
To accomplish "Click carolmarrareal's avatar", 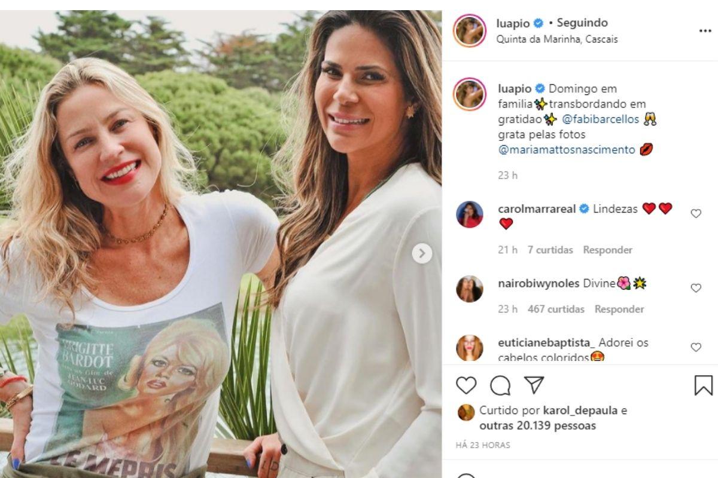I will [470, 215].
